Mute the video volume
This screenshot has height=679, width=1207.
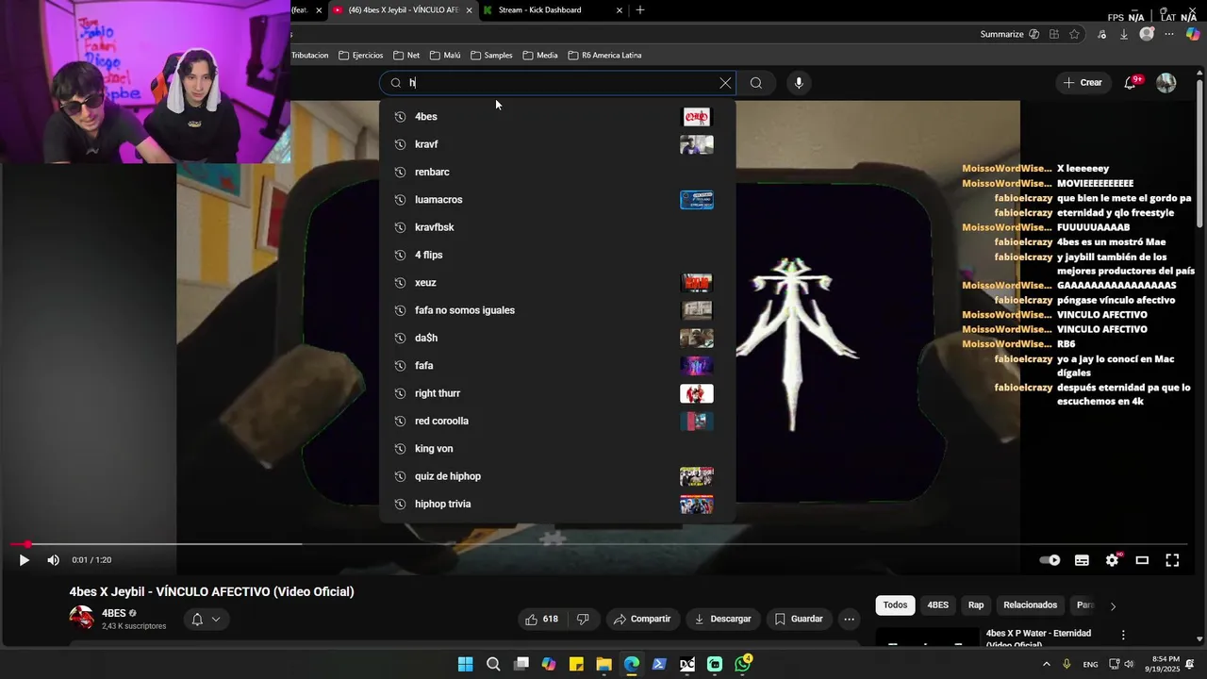pos(54,560)
